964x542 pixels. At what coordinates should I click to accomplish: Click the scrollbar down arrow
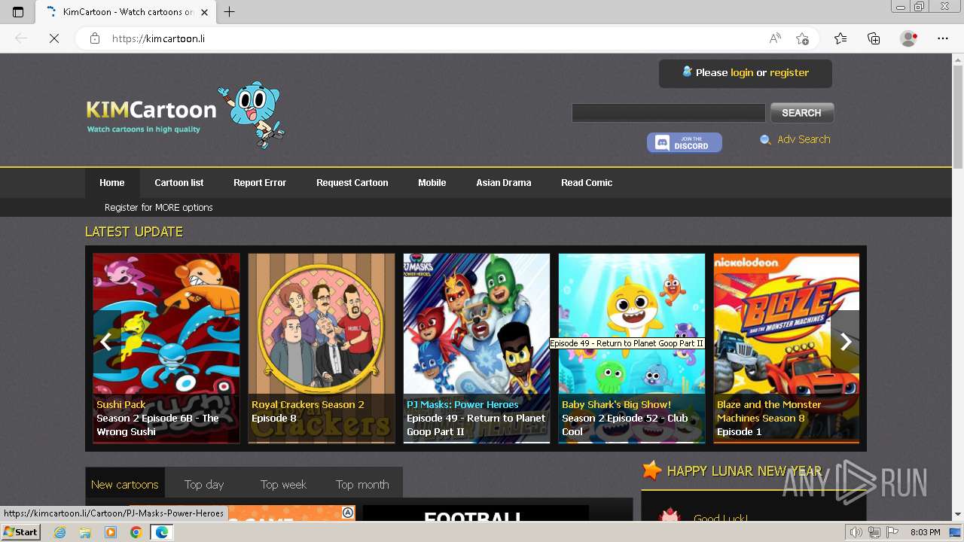point(957,514)
